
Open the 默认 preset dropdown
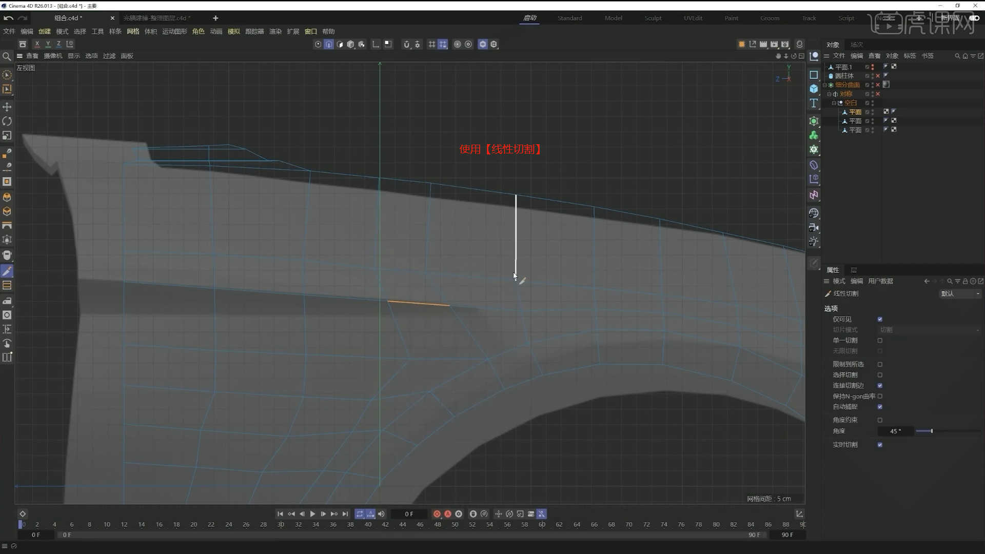click(960, 293)
